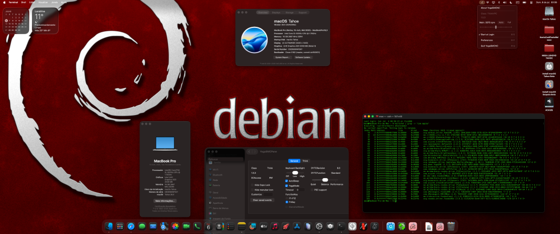The image size is (560, 234).
Task: Open Notes app in the Dock
Action: click(242, 226)
